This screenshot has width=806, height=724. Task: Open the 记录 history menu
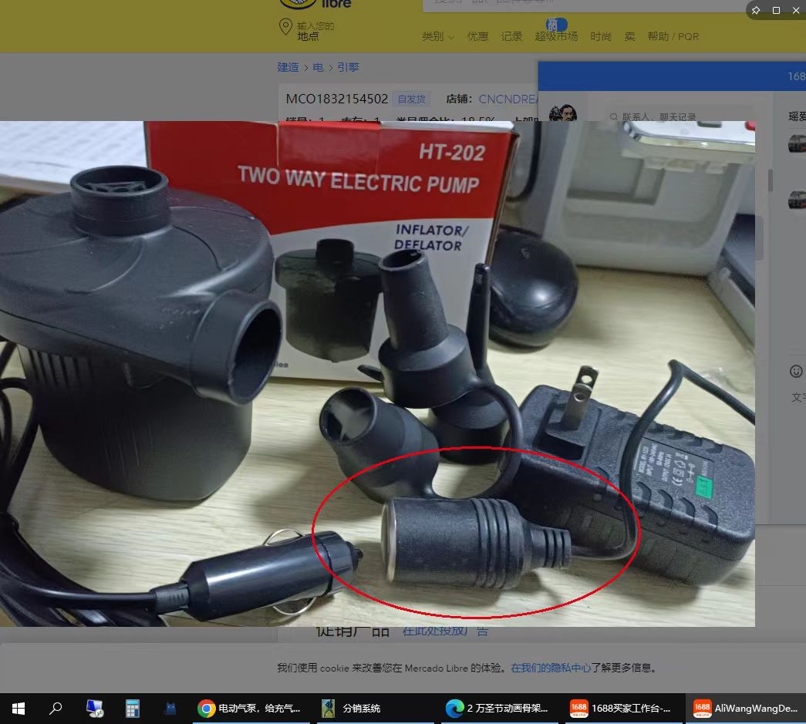511,36
